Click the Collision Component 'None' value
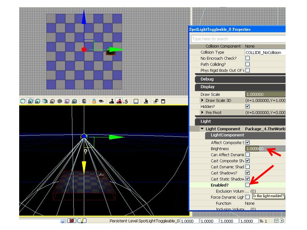The height and width of the screenshot is (230, 307). (250, 46)
